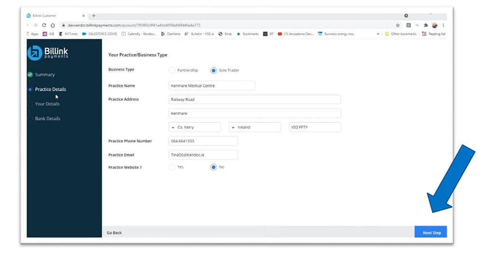Open the browser extensions puzzle icon
This screenshot has height=265, width=494.
(x=425, y=25)
